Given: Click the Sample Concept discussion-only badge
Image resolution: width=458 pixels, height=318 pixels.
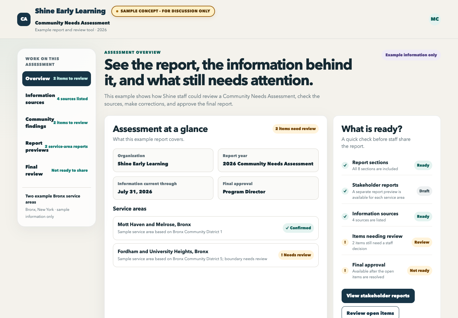Looking at the screenshot, I should pyautogui.click(x=163, y=11).
